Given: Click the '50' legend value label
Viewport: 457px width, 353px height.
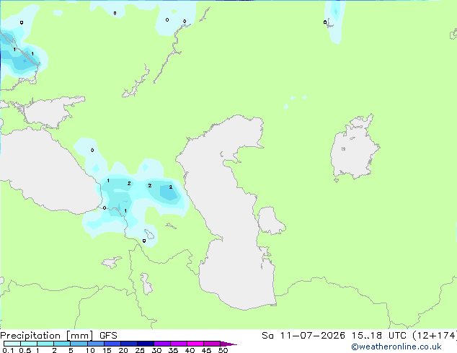Looking at the screenshot, I should click(x=223, y=350).
